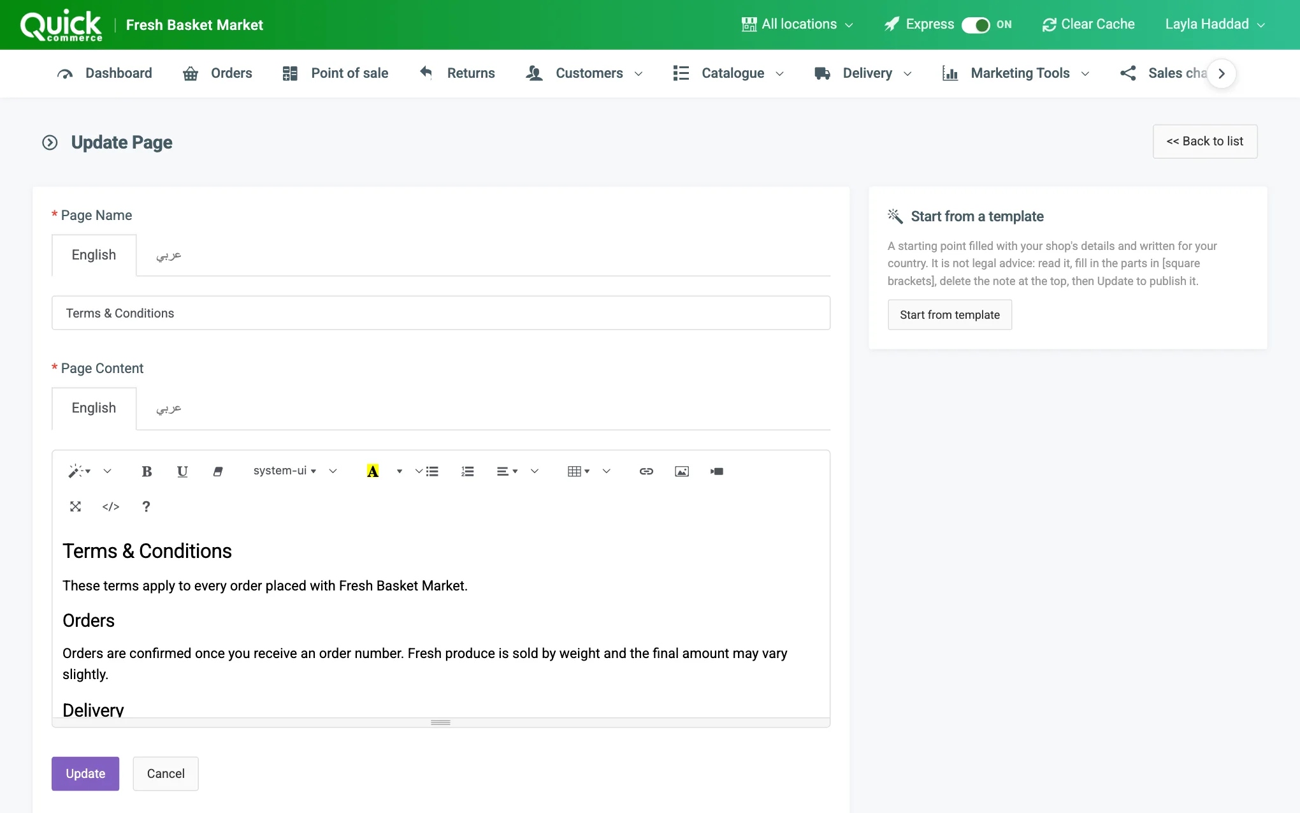Expand the Catalogue menu
This screenshot has width=1300, height=813.
728,73
